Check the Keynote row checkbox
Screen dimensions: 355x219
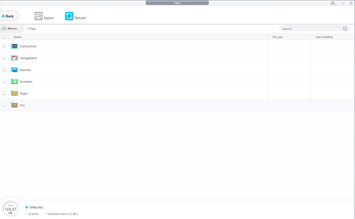4,69
